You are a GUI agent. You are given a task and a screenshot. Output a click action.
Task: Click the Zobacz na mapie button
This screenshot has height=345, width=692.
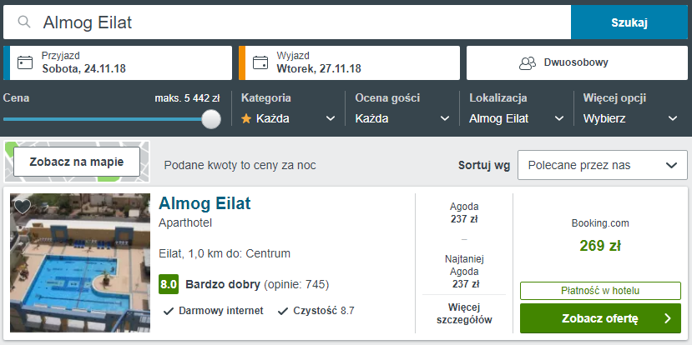tap(77, 162)
